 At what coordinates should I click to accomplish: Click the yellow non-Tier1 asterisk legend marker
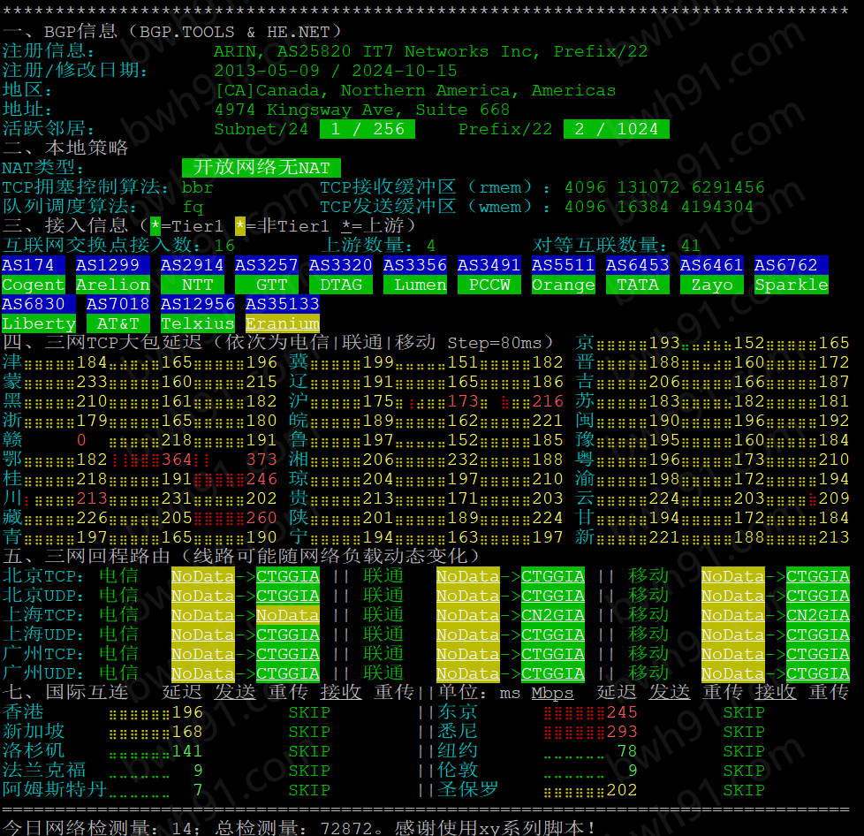240,226
